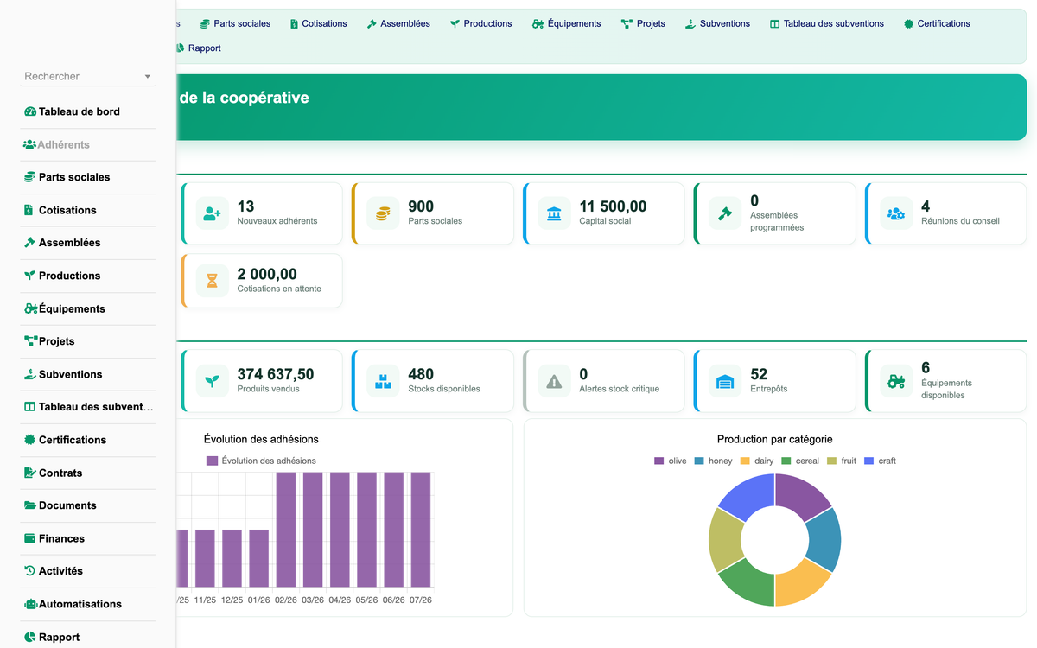
Task: Click the seedling icon on Produits vendus card
Action: click(212, 381)
